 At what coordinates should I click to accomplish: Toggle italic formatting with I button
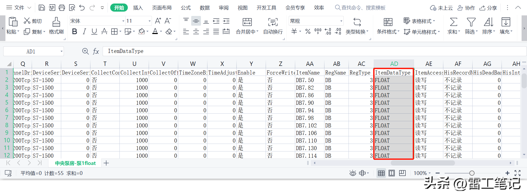click(x=84, y=32)
